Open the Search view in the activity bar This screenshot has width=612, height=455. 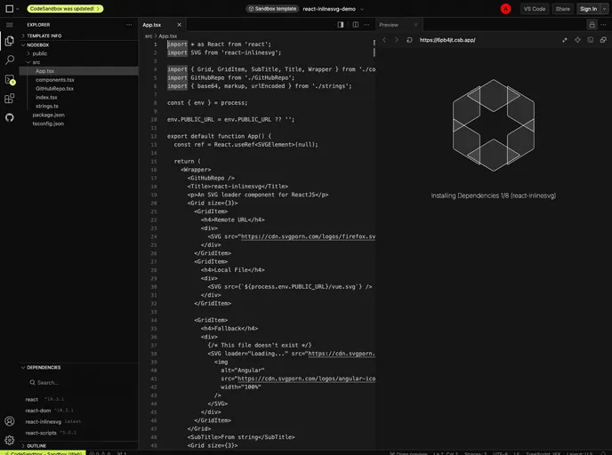click(10, 60)
